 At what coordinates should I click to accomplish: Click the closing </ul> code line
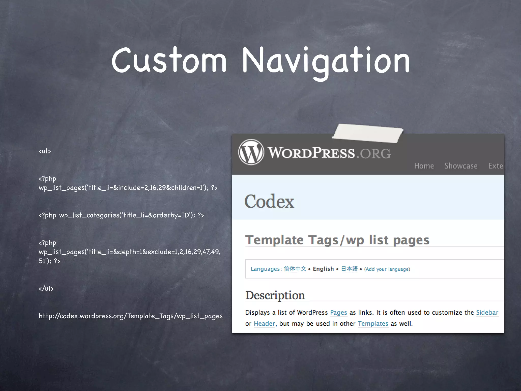[46, 288]
